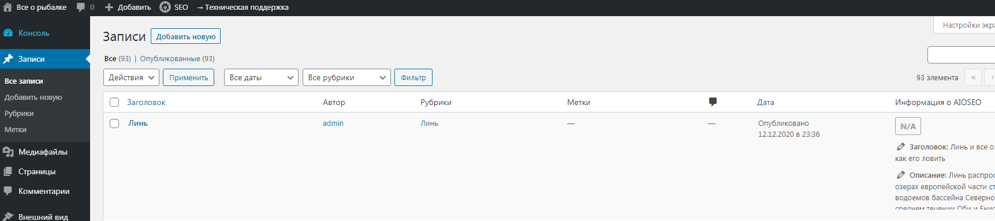
Task: Click the Добавить новую button near title
Action: pyautogui.click(x=185, y=36)
